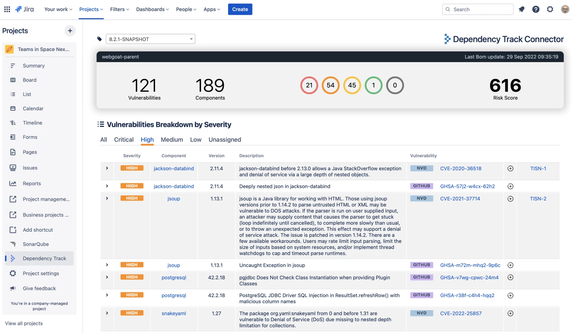Click Add shortcut in sidebar
The image size is (572, 333).
39,230
